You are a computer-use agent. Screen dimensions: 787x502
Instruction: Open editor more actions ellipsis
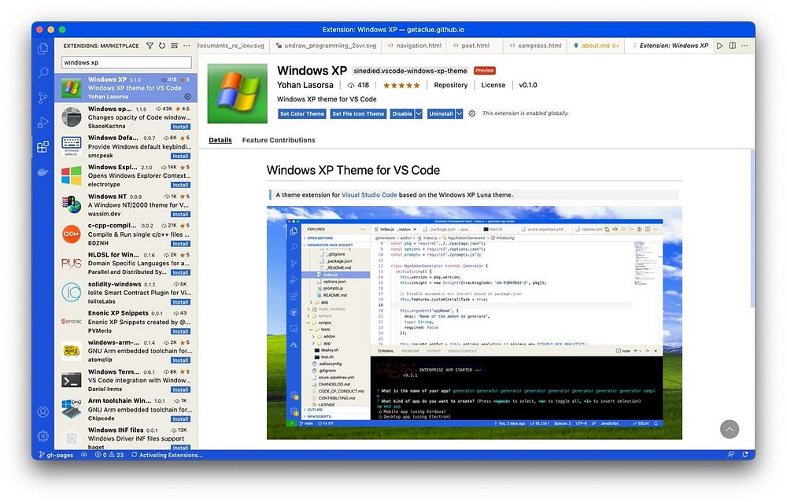(745, 46)
